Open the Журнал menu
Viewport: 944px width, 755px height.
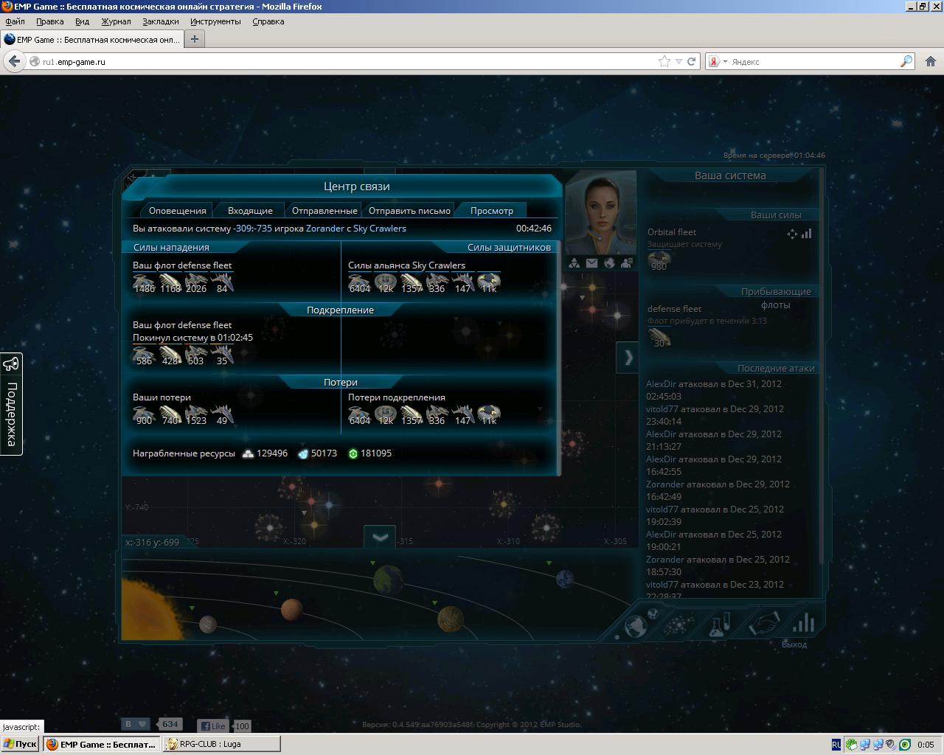[x=116, y=21]
